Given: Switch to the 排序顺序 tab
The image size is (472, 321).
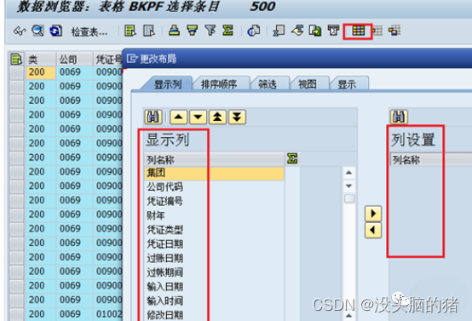Looking at the screenshot, I should point(219,84).
